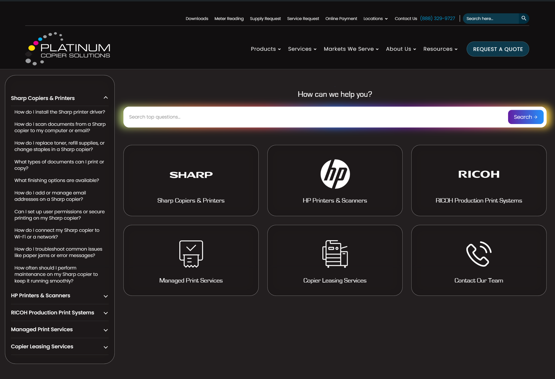Open the Services menu

(302, 49)
